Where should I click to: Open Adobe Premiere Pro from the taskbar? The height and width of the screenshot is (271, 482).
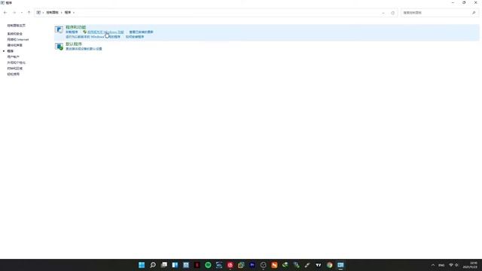coord(252,265)
